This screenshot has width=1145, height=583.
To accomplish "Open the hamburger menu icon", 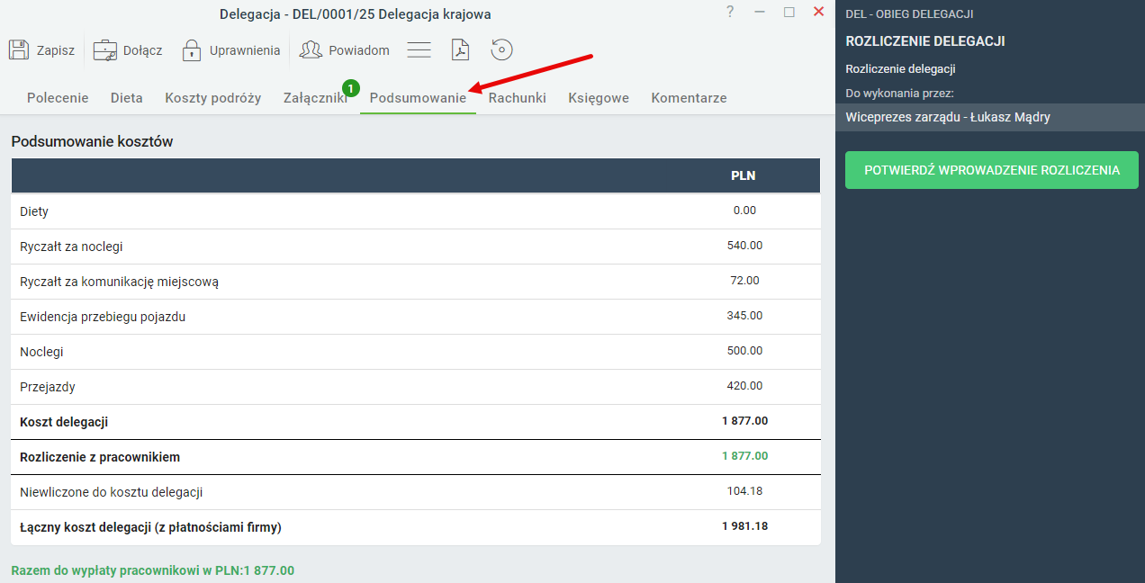I will (419, 49).
